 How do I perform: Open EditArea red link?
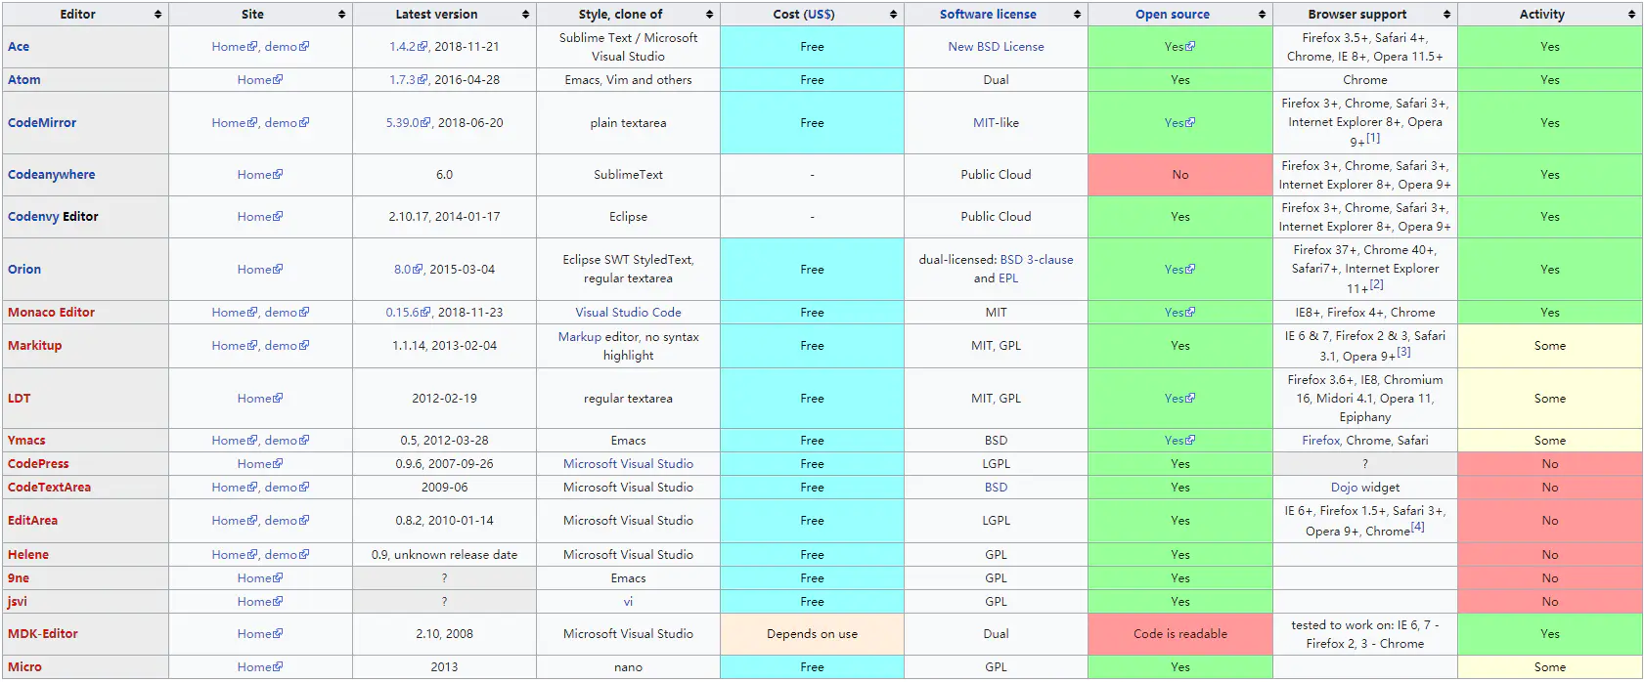coord(32,521)
